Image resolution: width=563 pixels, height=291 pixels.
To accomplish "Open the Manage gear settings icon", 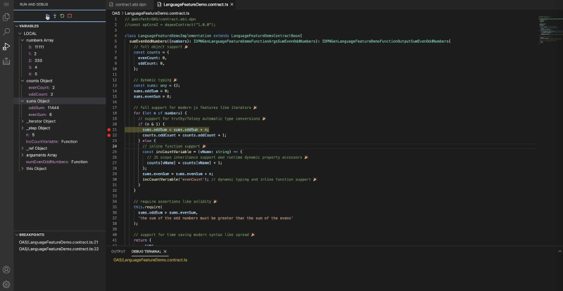I will (6, 283).
